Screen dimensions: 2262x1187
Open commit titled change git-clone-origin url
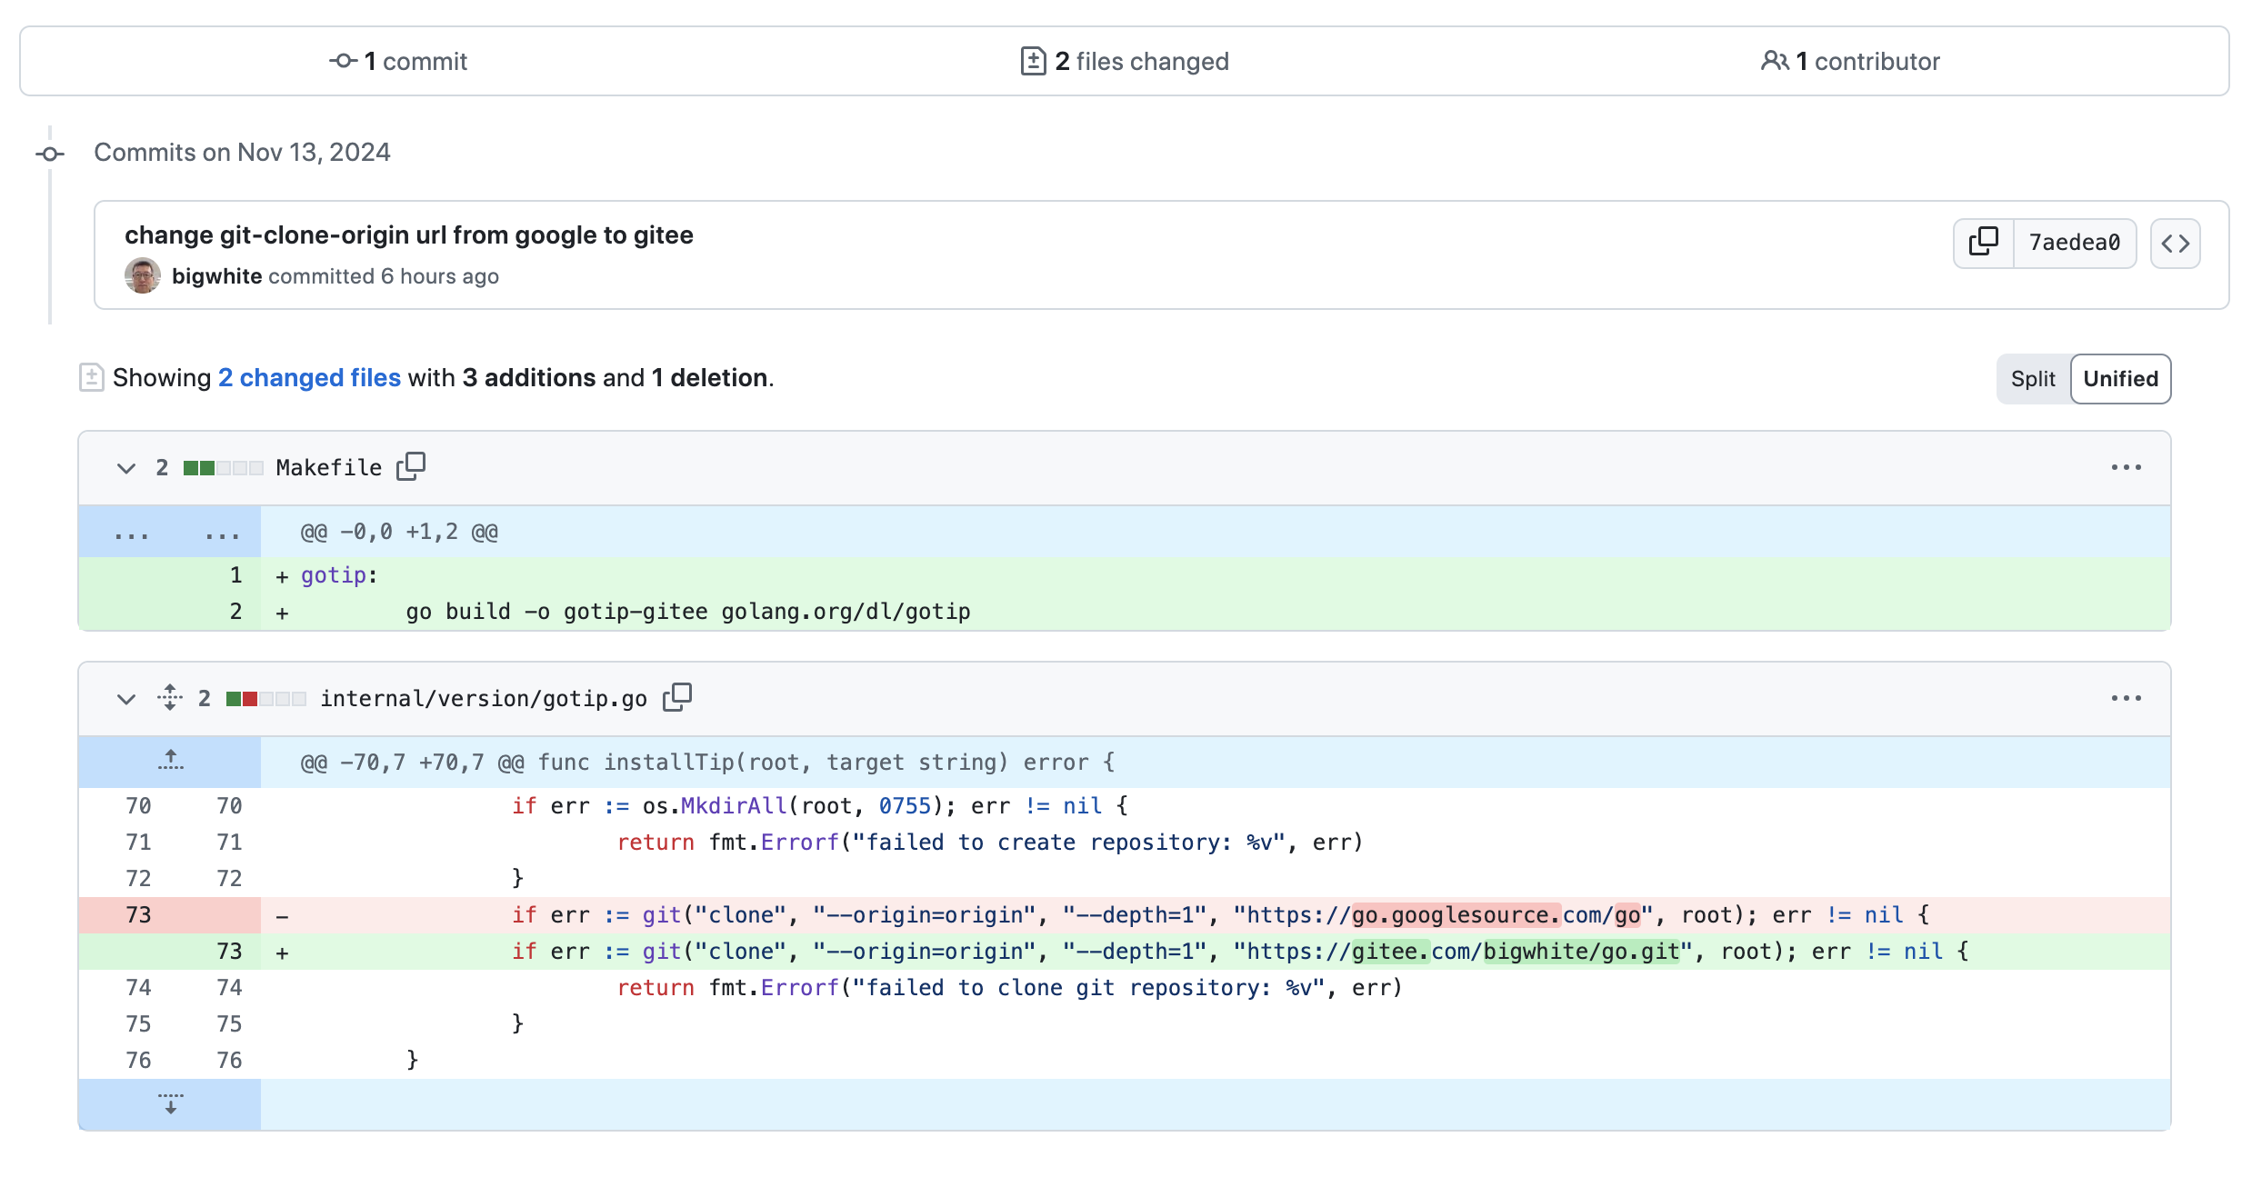409,235
